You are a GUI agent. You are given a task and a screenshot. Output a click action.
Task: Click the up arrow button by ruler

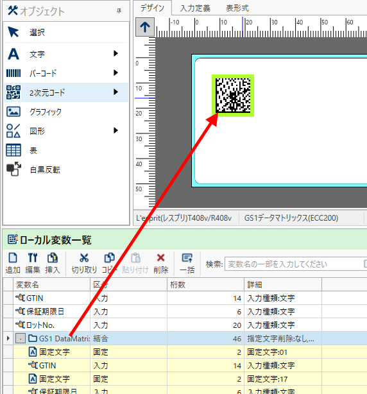tap(145, 27)
